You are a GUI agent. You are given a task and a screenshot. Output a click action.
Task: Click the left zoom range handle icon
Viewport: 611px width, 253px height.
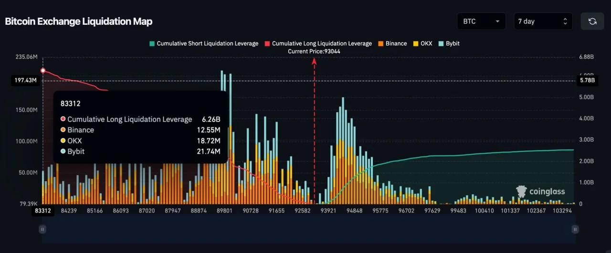(x=42, y=229)
